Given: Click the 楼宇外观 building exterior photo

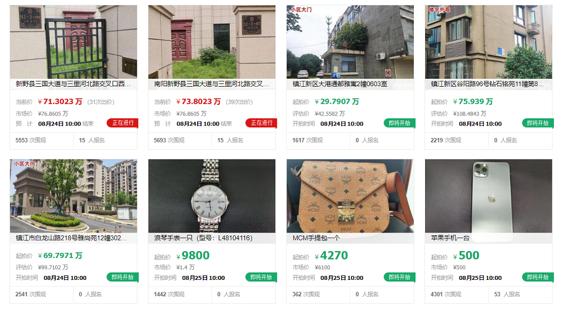Looking at the screenshot, I should click(x=488, y=42).
